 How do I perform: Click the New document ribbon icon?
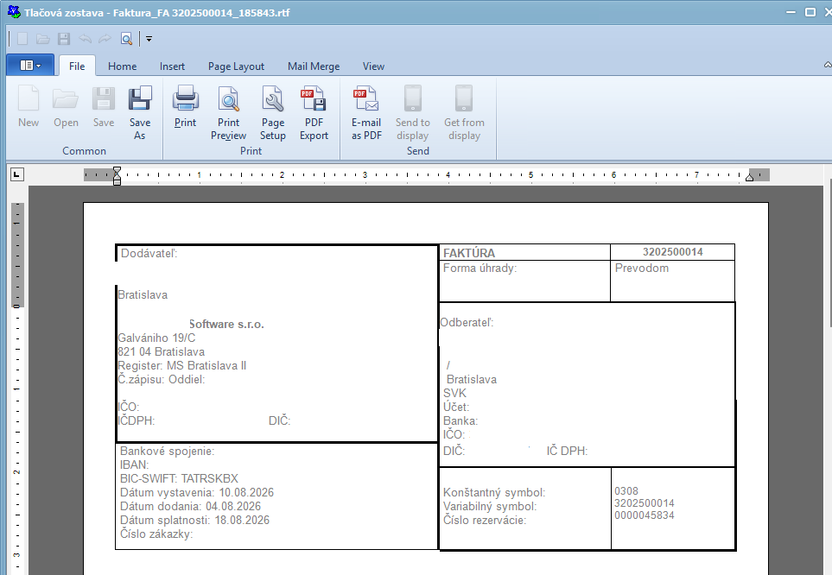[x=29, y=107]
